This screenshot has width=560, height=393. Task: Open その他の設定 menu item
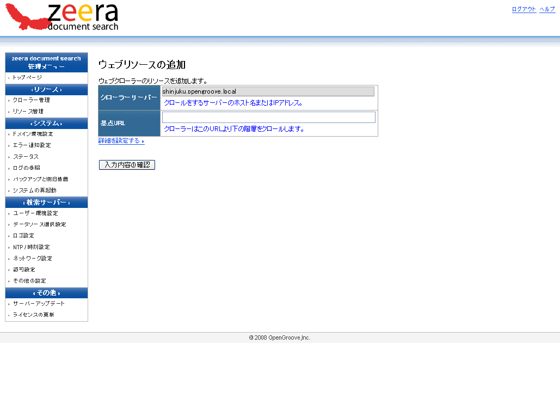pos(29,281)
